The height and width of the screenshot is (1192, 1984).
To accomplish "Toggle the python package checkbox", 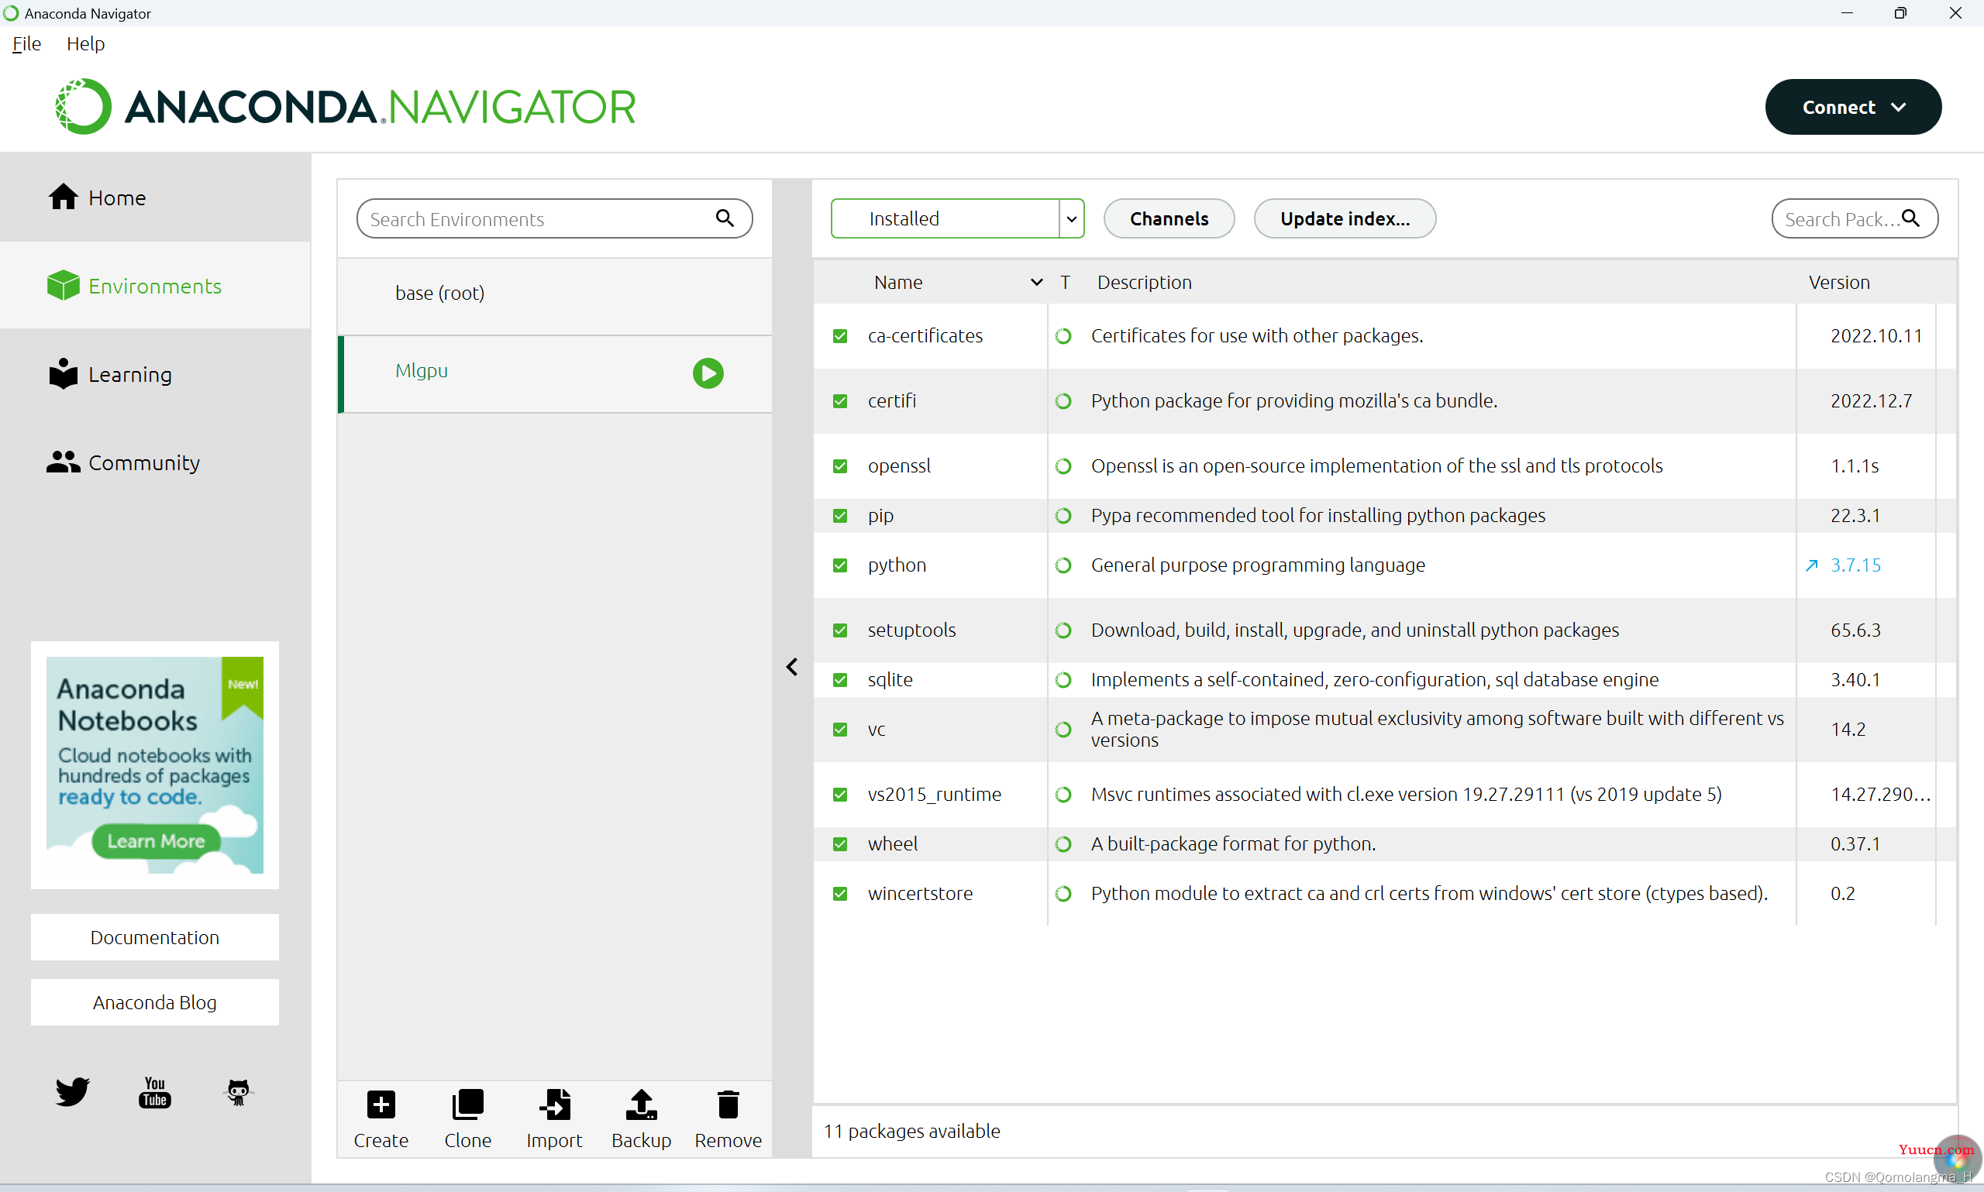I will point(840,565).
